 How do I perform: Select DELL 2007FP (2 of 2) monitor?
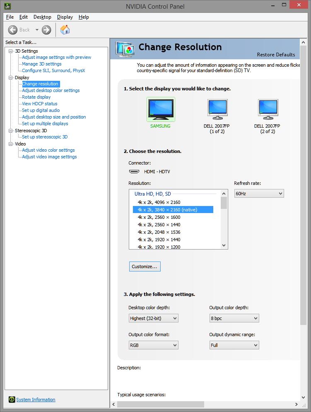267,110
